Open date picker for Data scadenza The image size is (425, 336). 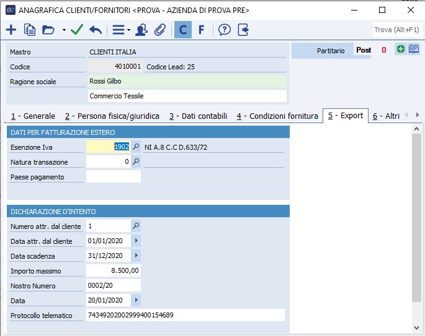136,256
